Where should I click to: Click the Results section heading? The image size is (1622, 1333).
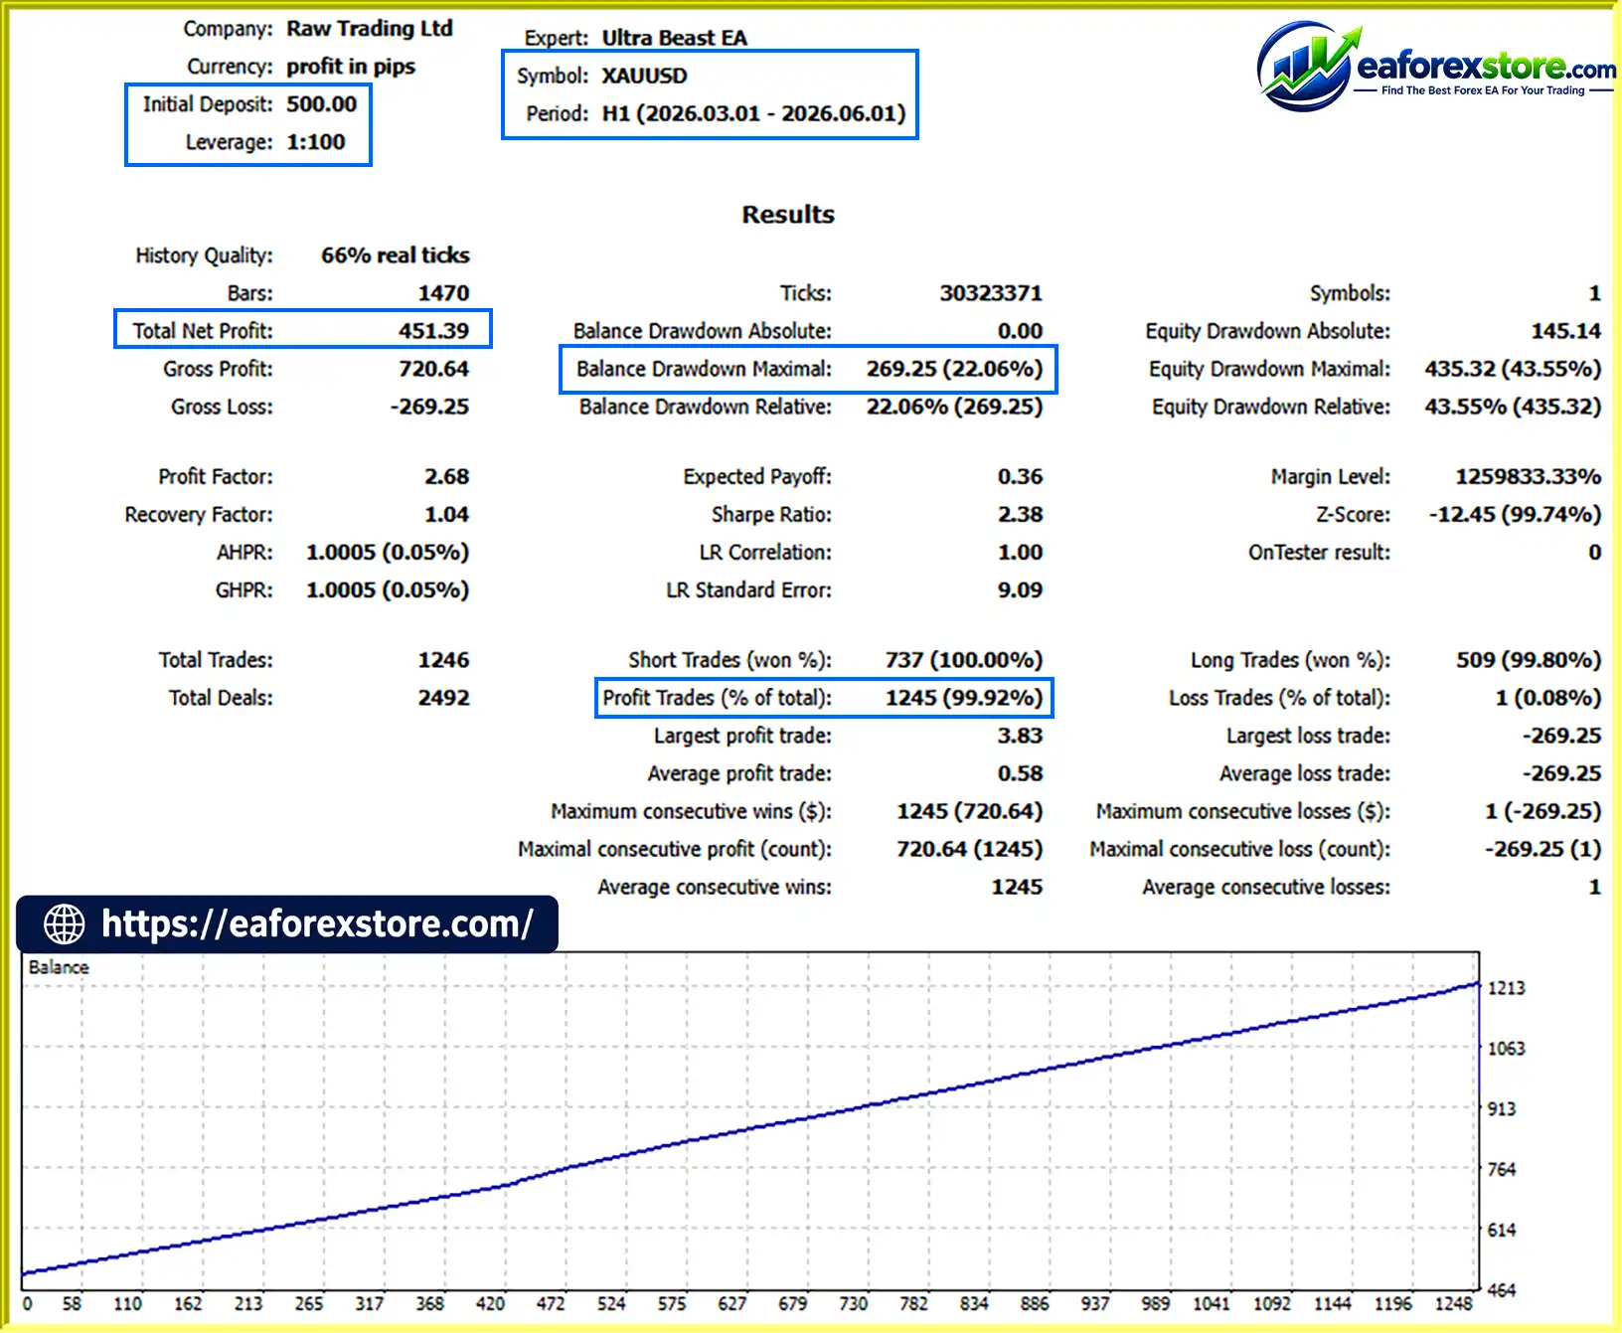pos(788,215)
